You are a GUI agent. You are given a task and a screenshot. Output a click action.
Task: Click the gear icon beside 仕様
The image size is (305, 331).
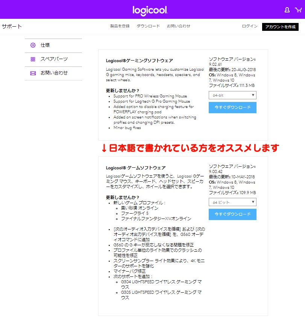pyautogui.click(x=33, y=45)
